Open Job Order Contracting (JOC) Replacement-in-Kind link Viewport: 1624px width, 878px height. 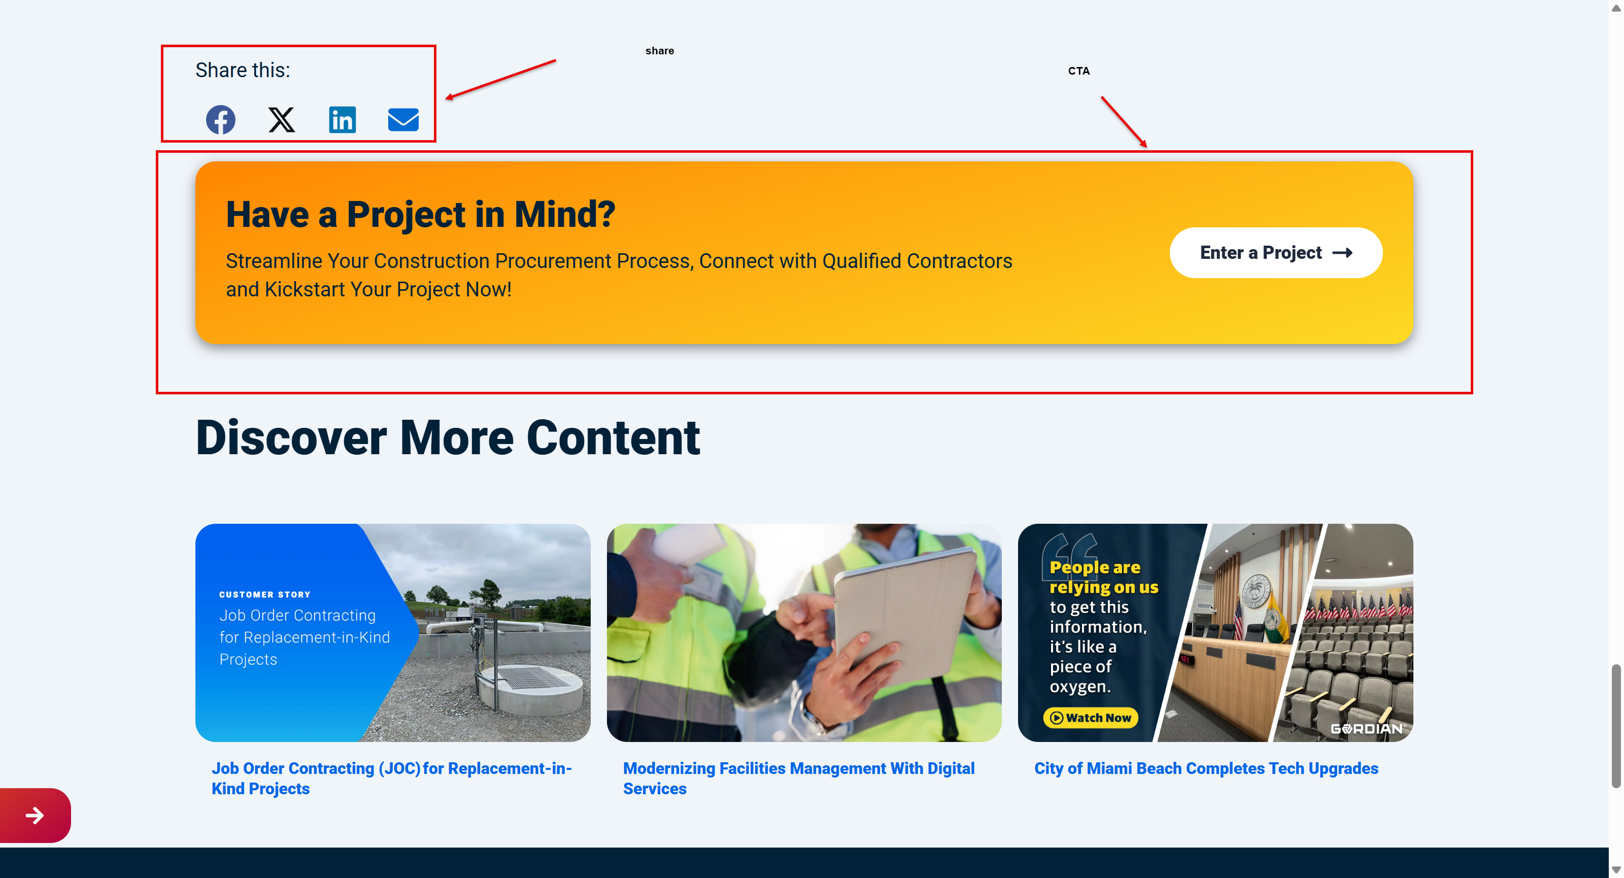pyautogui.click(x=391, y=778)
